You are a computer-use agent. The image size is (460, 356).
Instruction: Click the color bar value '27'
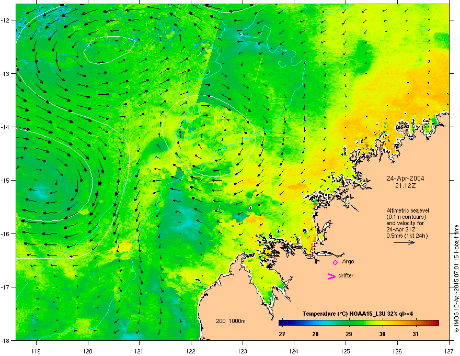click(x=282, y=334)
